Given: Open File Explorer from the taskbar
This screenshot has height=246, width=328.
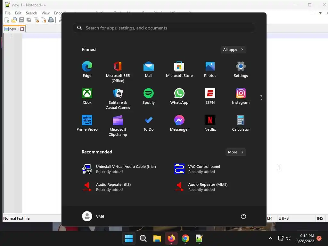Looking at the screenshot, I should pos(157,238).
